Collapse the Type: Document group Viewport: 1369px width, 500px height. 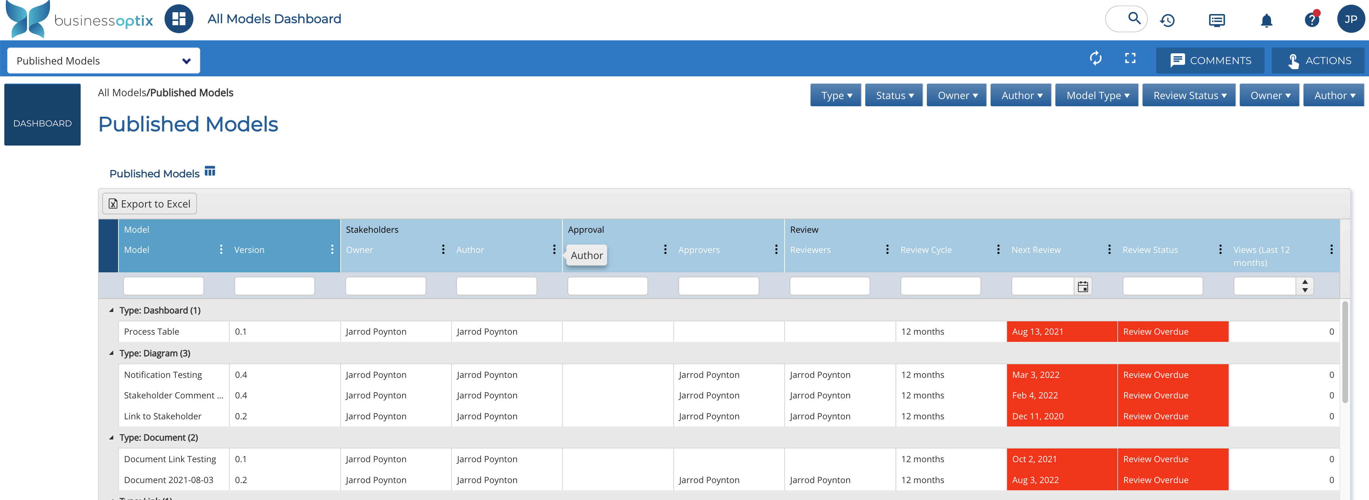(111, 438)
